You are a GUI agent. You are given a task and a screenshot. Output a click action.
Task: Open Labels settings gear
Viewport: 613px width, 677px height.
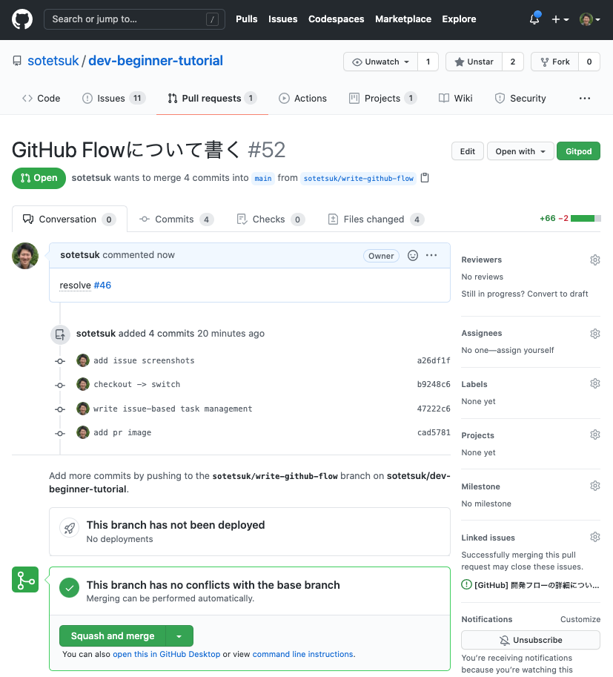click(595, 383)
